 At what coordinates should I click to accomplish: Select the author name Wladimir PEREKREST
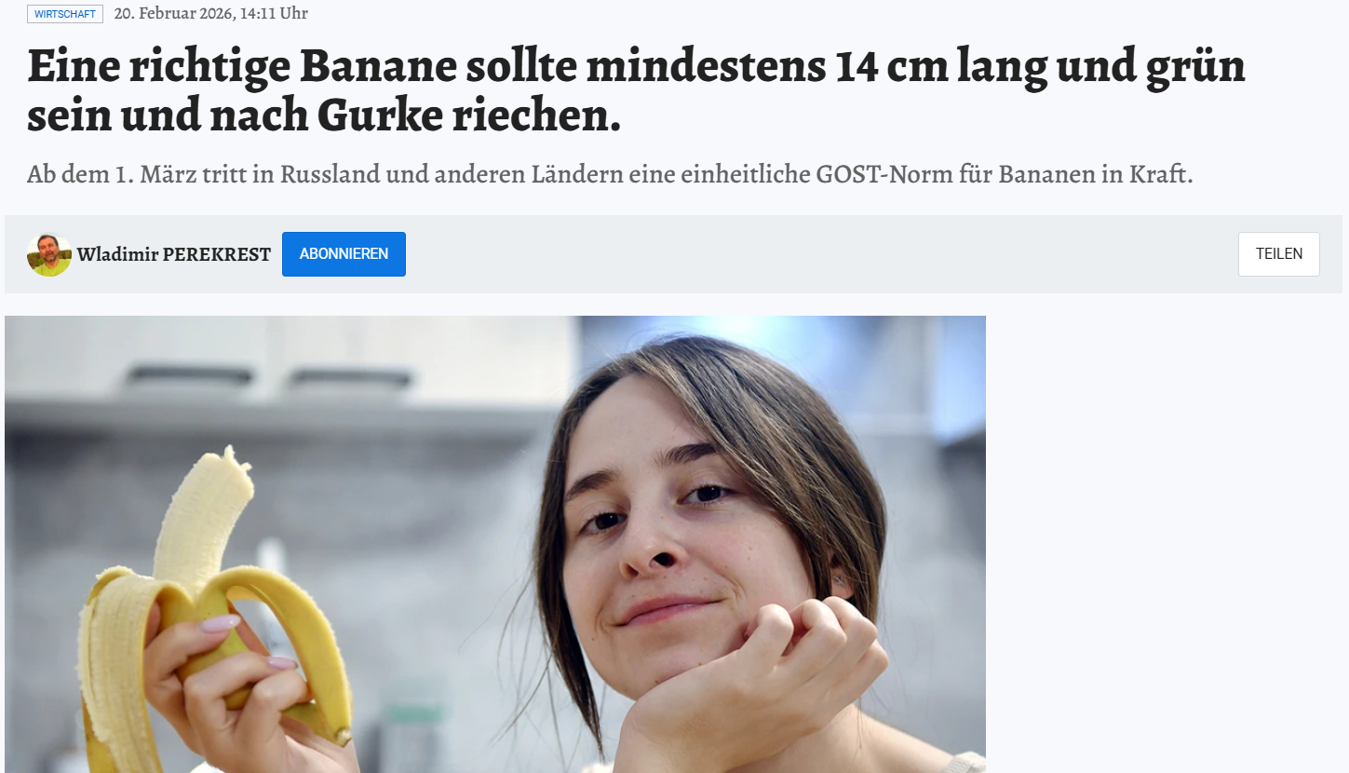174,254
